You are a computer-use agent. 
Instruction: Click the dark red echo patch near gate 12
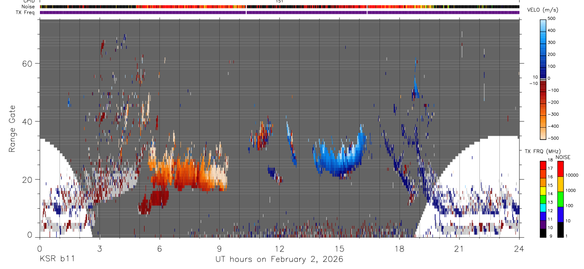click(153, 202)
